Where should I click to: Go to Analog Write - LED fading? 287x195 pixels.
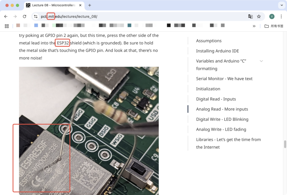pyautogui.click(x=221, y=129)
